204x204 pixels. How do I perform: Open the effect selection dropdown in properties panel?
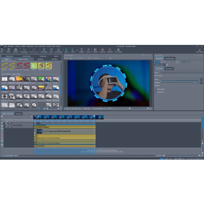tap(160, 65)
